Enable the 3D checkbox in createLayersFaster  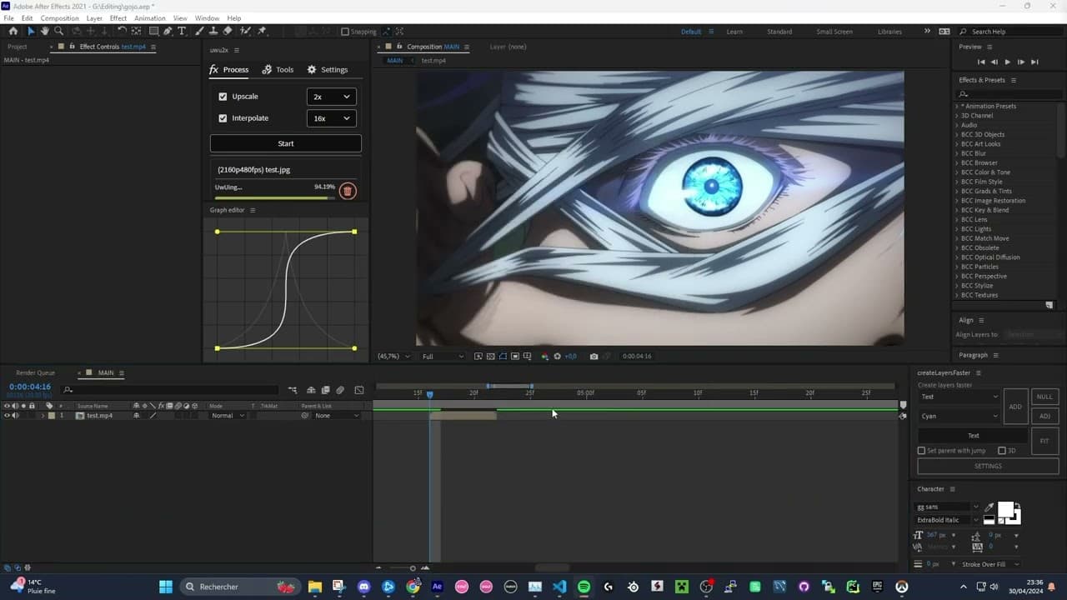coord(1002,451)
